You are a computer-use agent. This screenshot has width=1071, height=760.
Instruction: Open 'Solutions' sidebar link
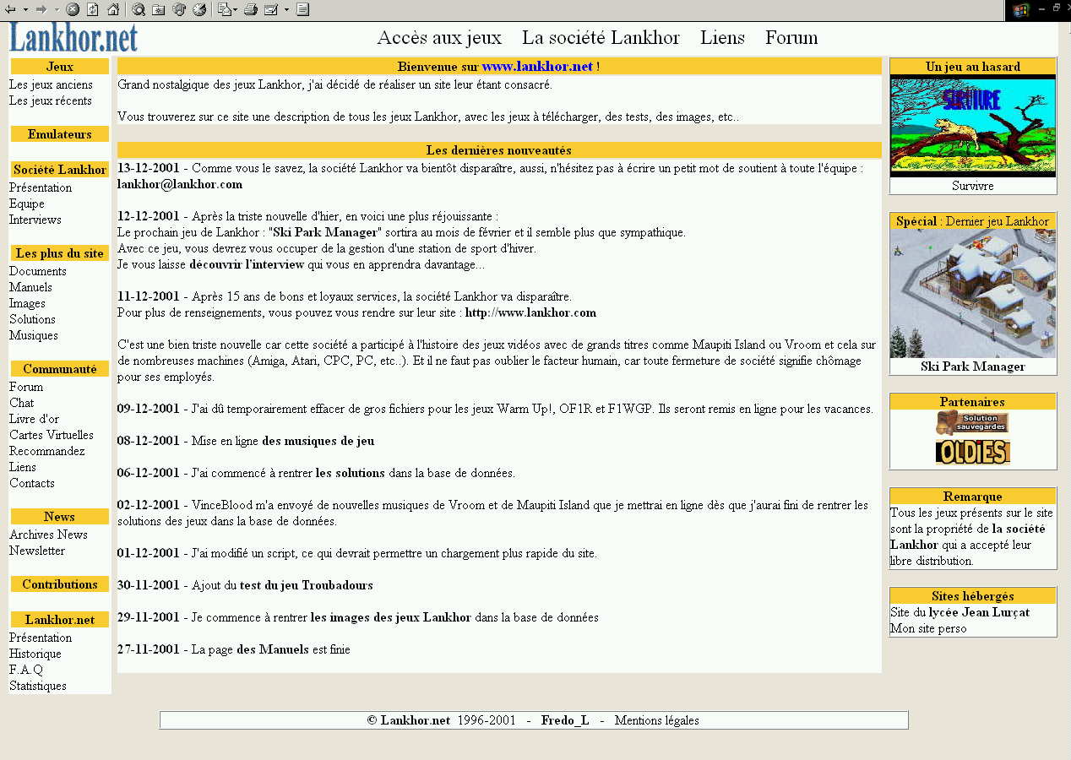pos(32,319)
